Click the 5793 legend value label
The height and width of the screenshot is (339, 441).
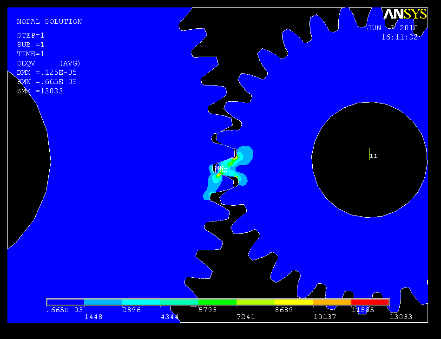click(x=207, y=309)
